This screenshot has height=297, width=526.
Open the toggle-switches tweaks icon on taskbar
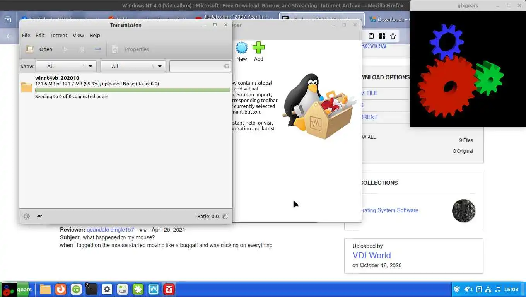[123, 289]
